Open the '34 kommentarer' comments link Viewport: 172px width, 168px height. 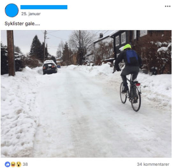pos(153,164)
